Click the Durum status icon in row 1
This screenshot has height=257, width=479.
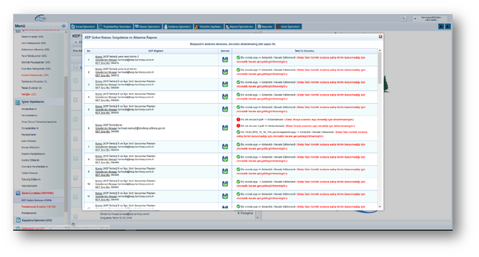[x=225, y=60]
